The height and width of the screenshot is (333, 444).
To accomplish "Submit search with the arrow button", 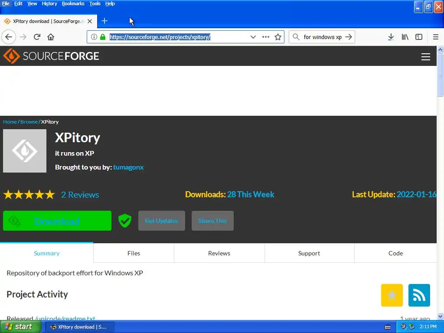I will (x=349, y=37).
